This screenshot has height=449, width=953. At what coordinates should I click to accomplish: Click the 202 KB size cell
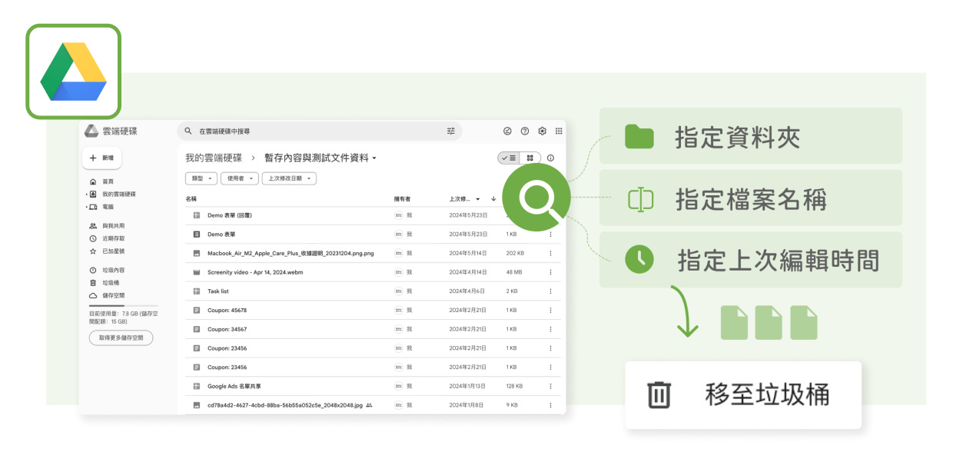(x=515, y=253)
